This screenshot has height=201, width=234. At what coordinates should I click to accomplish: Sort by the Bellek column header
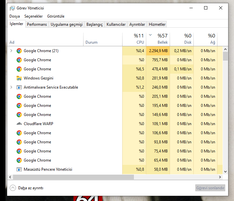[158, 39]
